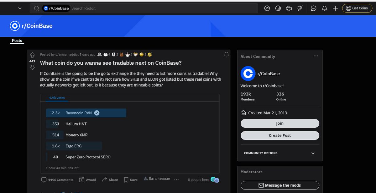Select the Posts tab

click(x=17, y=41)
